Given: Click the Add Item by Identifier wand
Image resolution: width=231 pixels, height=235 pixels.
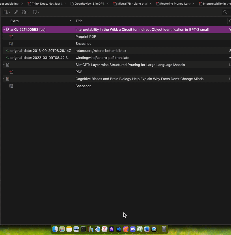Looking at the screenshot, I should point(16,12).
